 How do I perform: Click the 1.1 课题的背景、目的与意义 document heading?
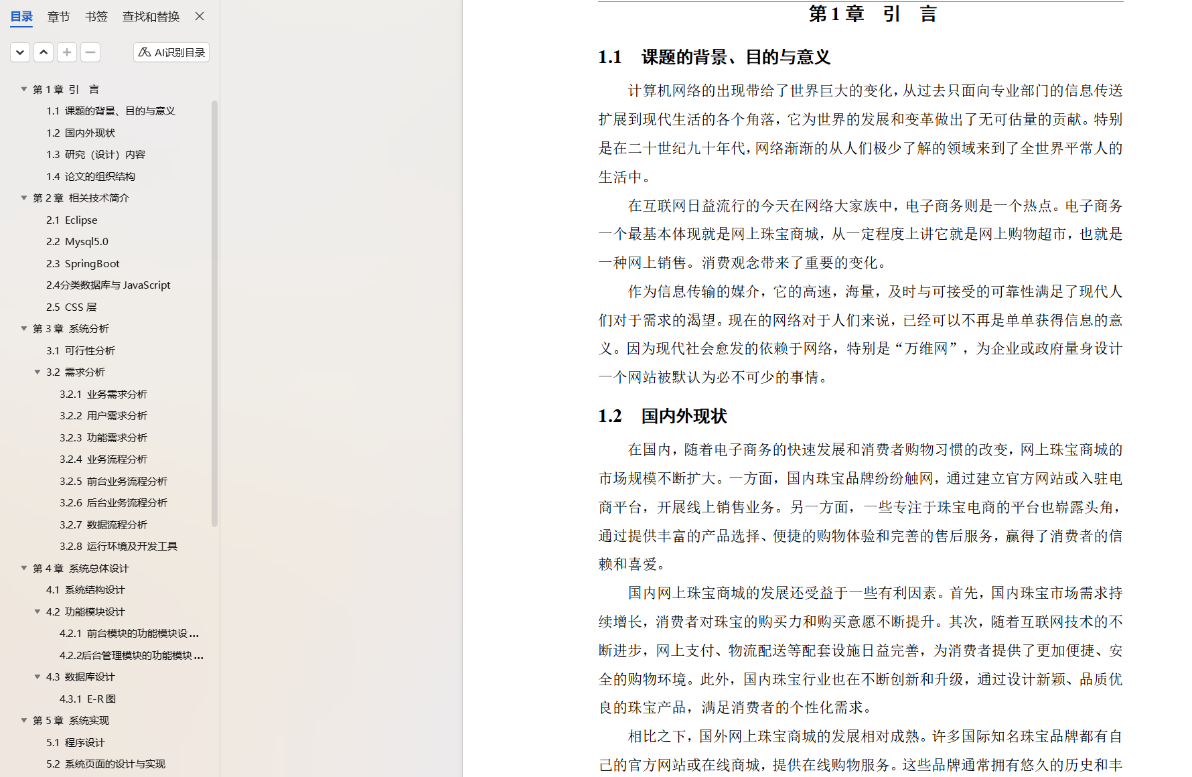pyautogui.click(x=714, y=58)
